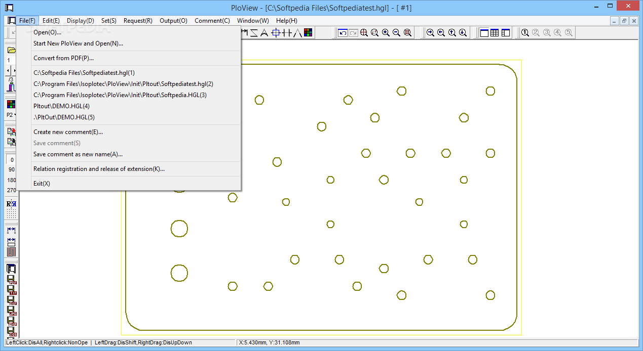Click the save as DXF floppy icon
643x351 pixels.
click(x=12, y=301)
